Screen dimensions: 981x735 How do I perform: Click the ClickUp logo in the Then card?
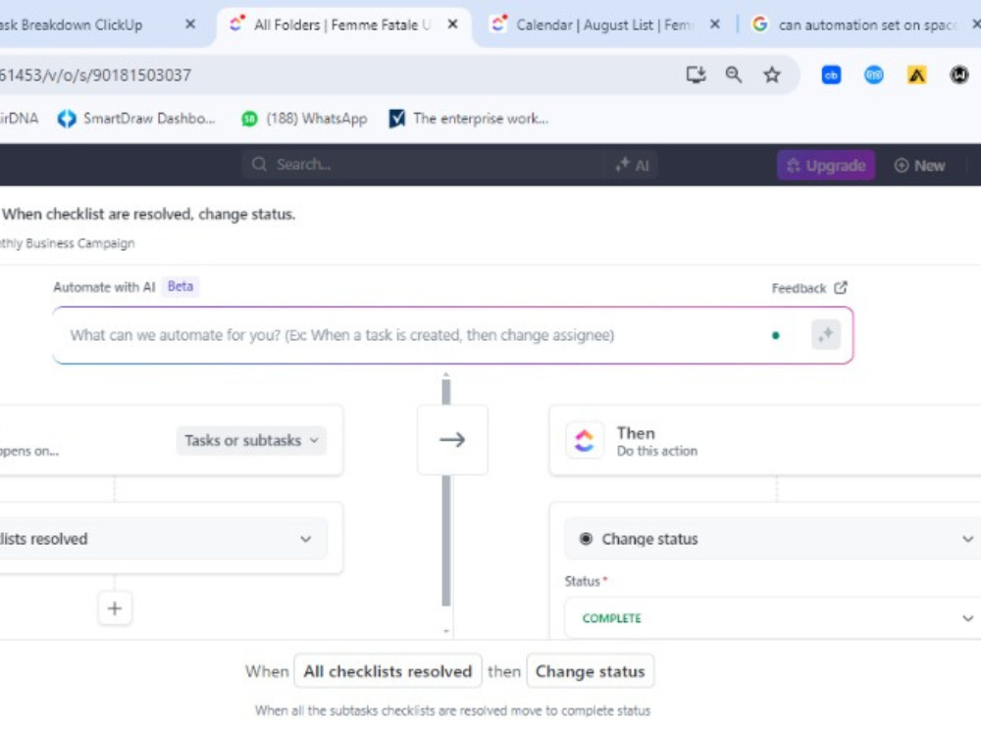tap(585, 440)
